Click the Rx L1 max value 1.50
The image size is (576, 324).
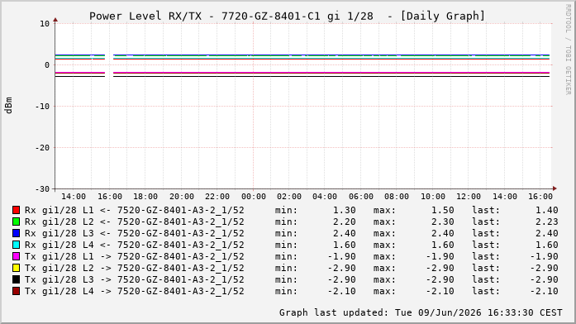coord(443,210)
